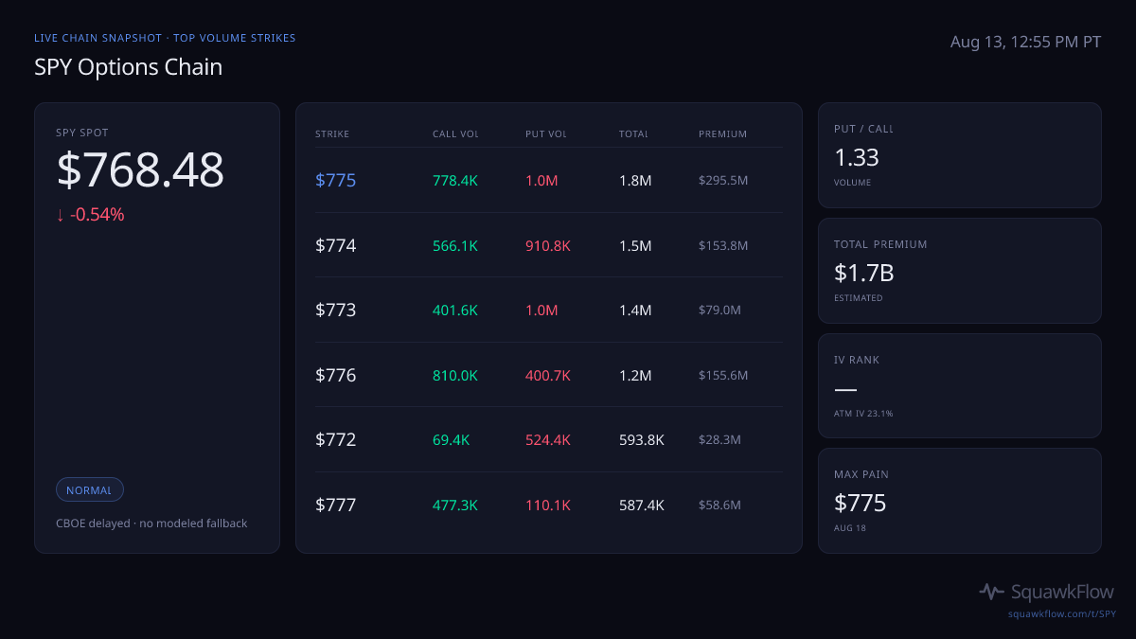Click the Total Premium value $1.7B
Screen dimensions: 1136x639
tap(864, 273)
